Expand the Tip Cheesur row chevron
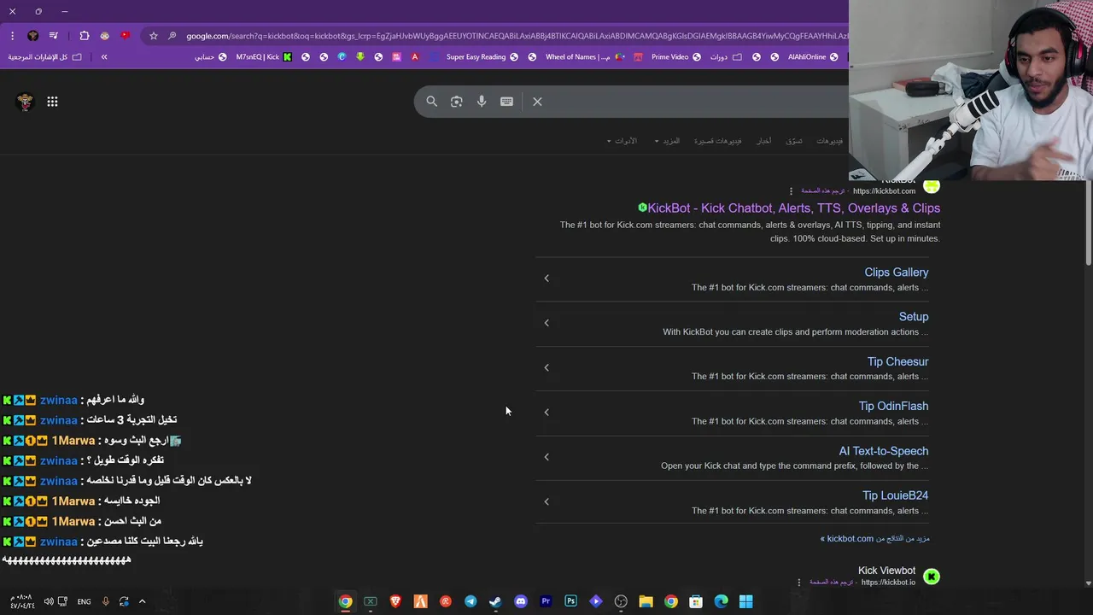1093x615 pixels. [546, 368]
